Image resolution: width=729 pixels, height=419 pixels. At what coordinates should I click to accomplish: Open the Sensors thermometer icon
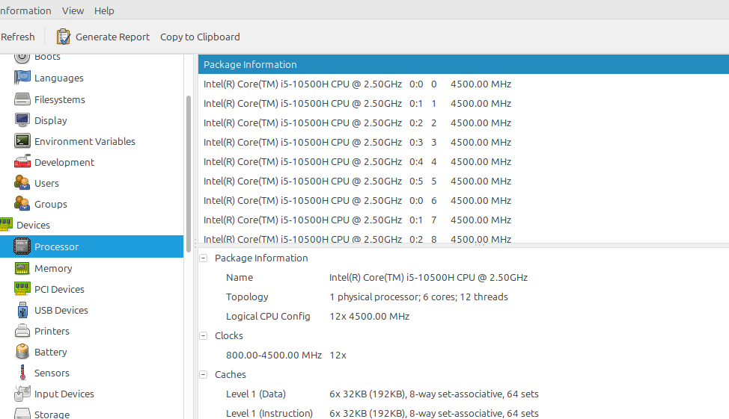(22, 373)
